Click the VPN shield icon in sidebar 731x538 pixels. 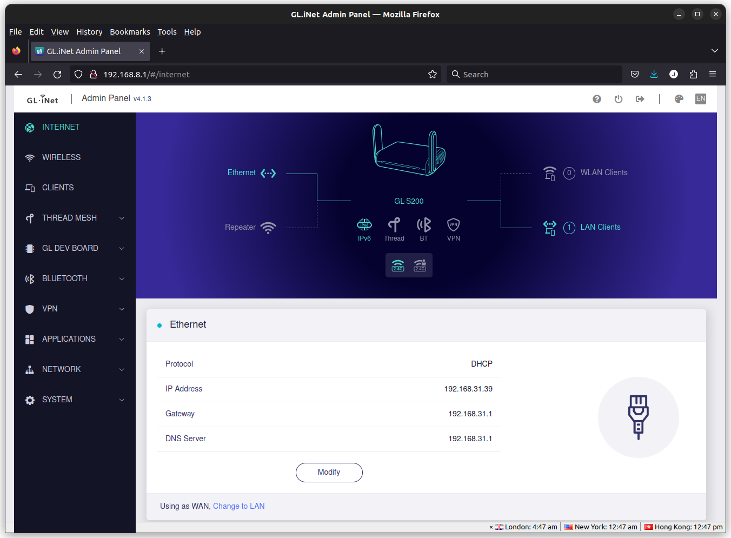point(30,309)
